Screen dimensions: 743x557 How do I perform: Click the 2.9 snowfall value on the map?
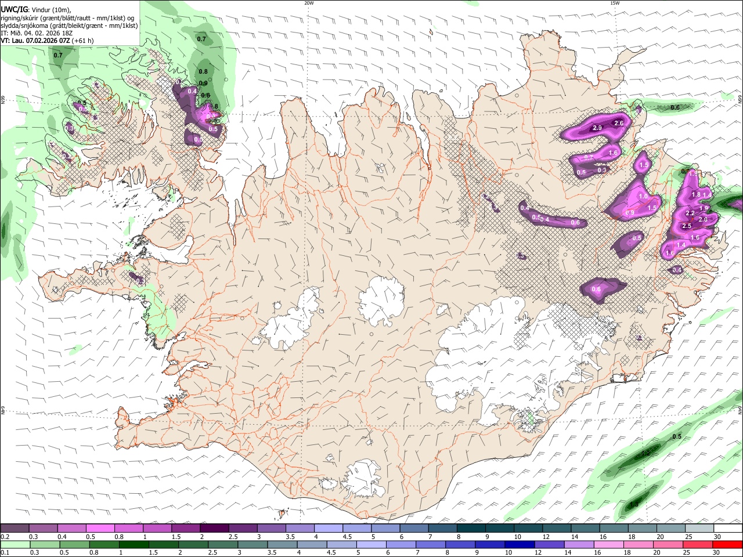tap(597, 128)
